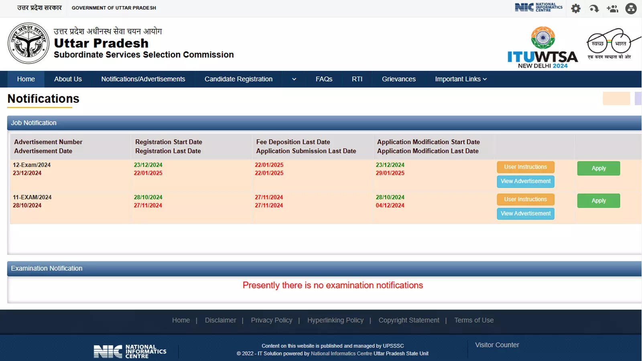
Task: Expand the Important Links menu
Action: (x=461, y=79)
